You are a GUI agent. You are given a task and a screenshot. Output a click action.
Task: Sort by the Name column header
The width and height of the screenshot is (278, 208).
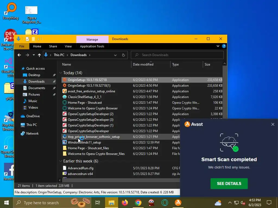coord(67,64)
